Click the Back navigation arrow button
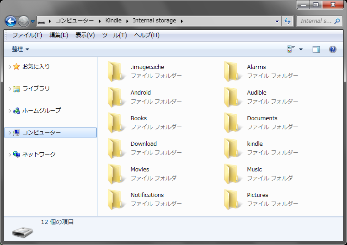The image size is (347, 245). (x=11, y=21)
